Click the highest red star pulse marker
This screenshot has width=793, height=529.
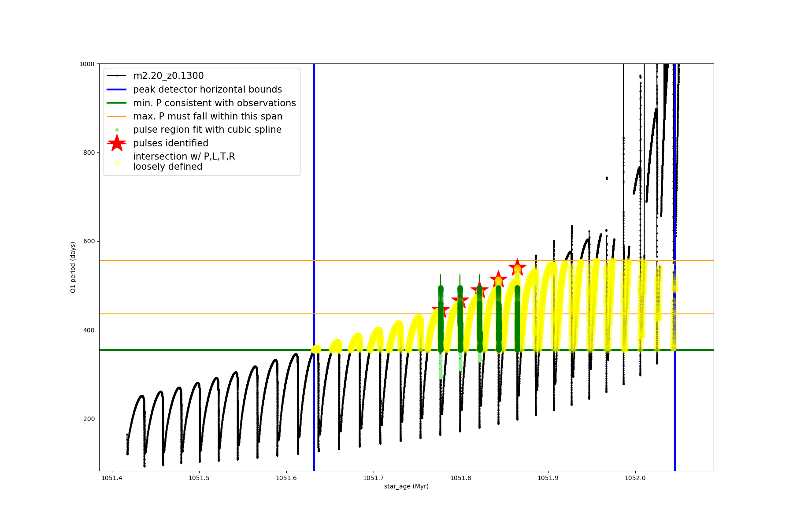(x=517, y=267)
